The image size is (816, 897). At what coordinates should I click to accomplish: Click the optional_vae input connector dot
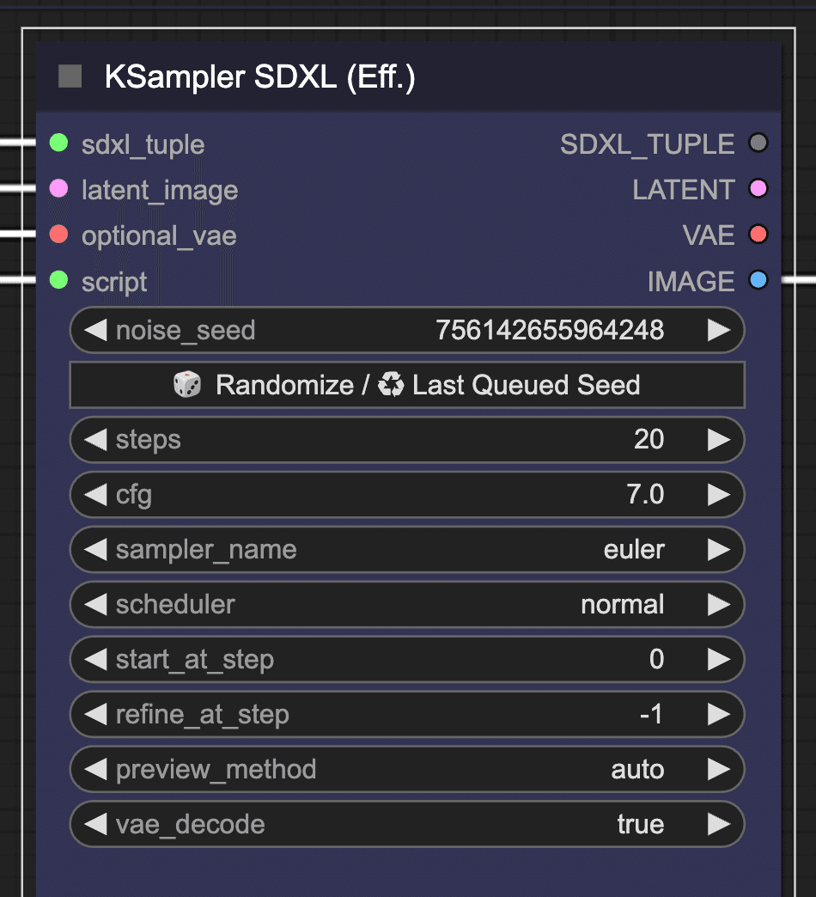click(59, 234)
